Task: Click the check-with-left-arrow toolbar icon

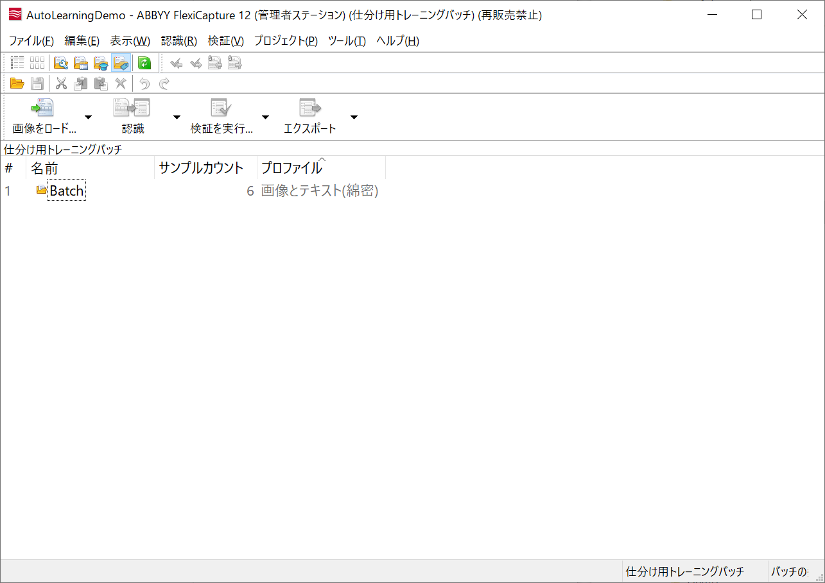Action: 177,63
